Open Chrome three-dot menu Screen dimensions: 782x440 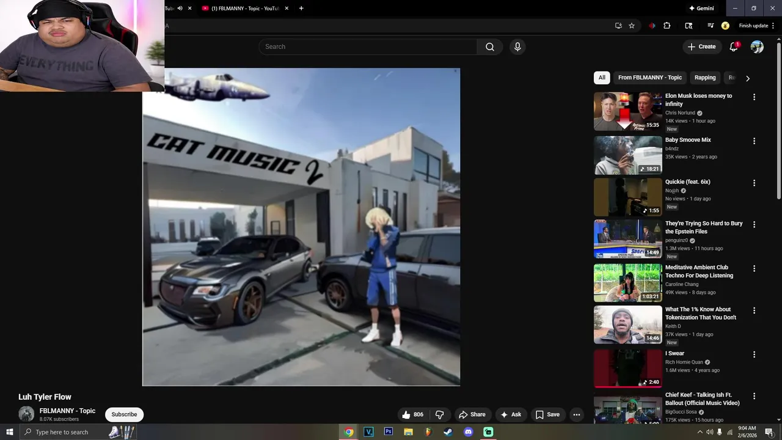point(774,26)
